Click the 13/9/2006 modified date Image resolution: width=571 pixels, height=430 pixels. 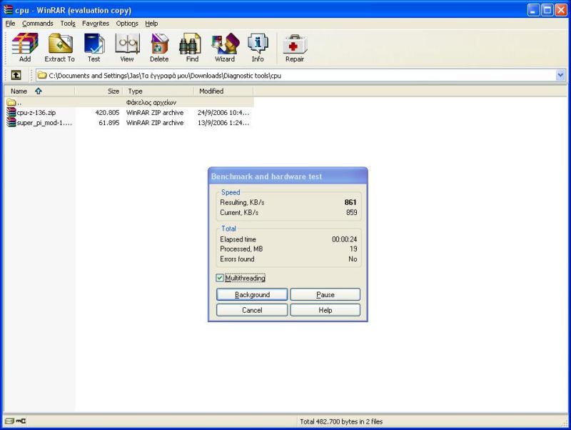click(x=223, y=123)
